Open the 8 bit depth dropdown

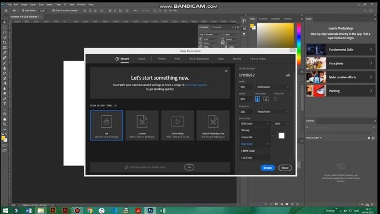(281, 124)
